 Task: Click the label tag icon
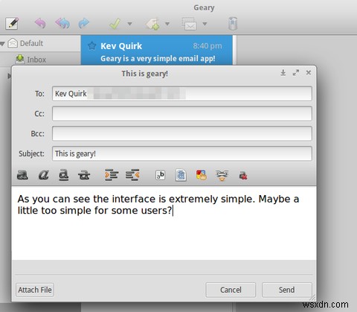pos(152,24)
